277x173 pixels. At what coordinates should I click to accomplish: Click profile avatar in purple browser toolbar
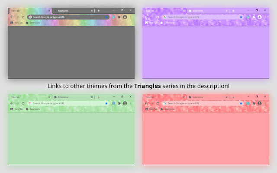(260, 17)
